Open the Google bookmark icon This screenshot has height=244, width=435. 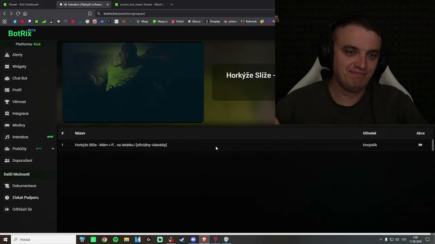click(x=87, y=21)
